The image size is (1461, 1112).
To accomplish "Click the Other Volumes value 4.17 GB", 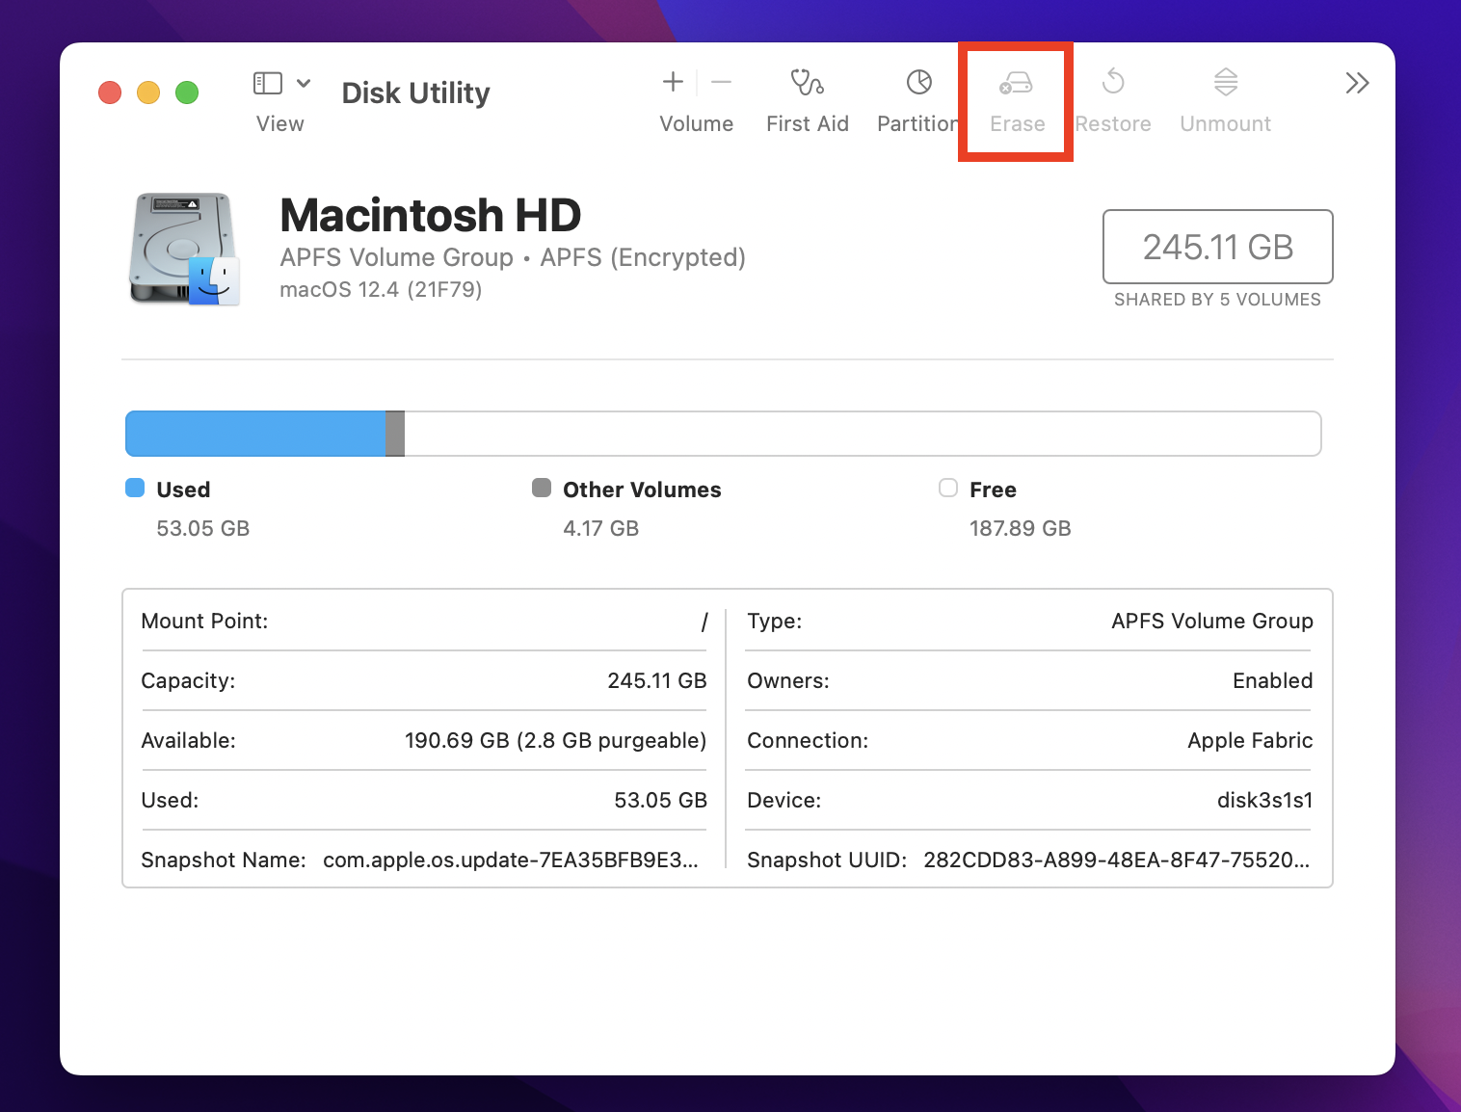I will click(601, 528).
